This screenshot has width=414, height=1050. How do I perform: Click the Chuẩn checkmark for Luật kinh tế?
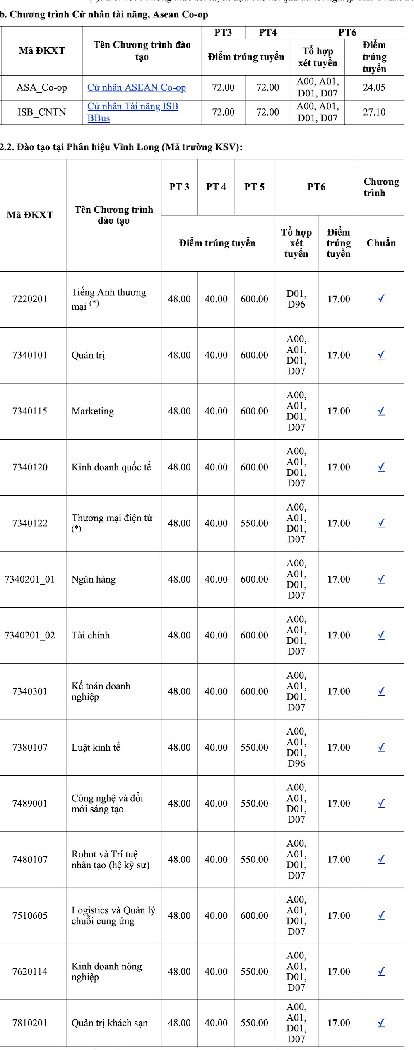tap(381, 747)
